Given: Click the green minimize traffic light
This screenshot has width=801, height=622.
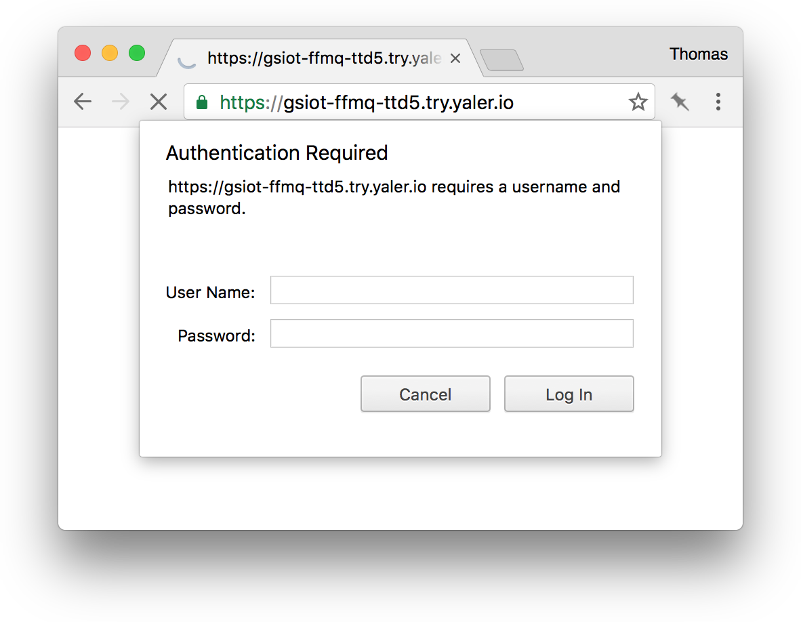Looking at the screenshot, I should [x=137, y=52].
